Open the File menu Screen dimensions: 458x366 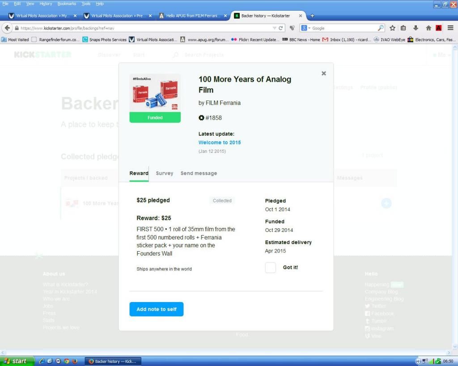pyautogui.click(x=5, y=4)
